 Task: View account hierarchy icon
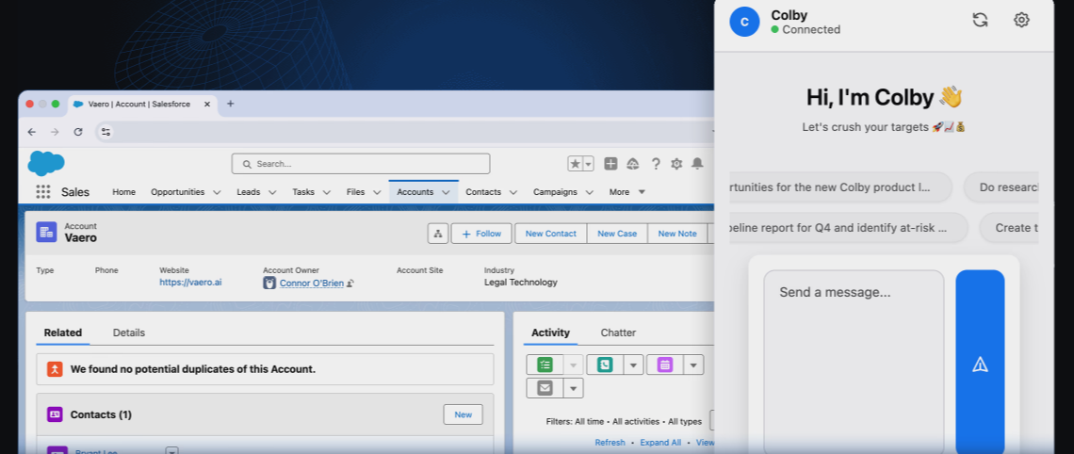point(437,234)
